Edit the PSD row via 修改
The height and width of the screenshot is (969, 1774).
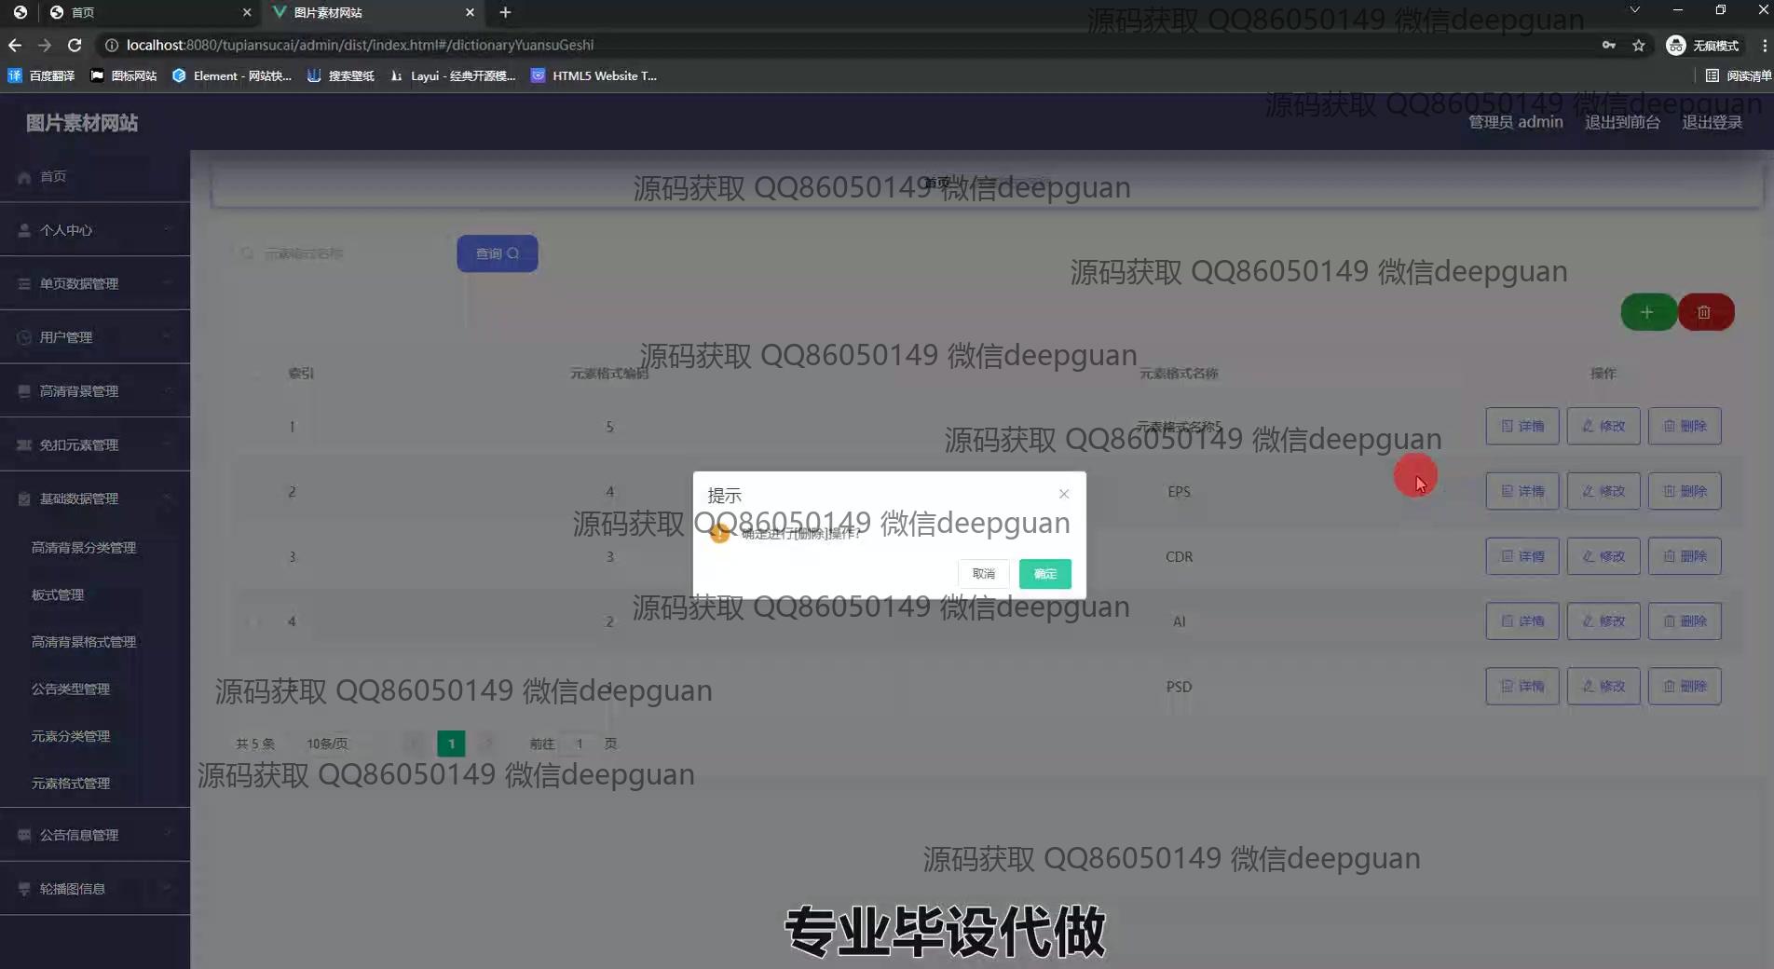coord(1603,687)
